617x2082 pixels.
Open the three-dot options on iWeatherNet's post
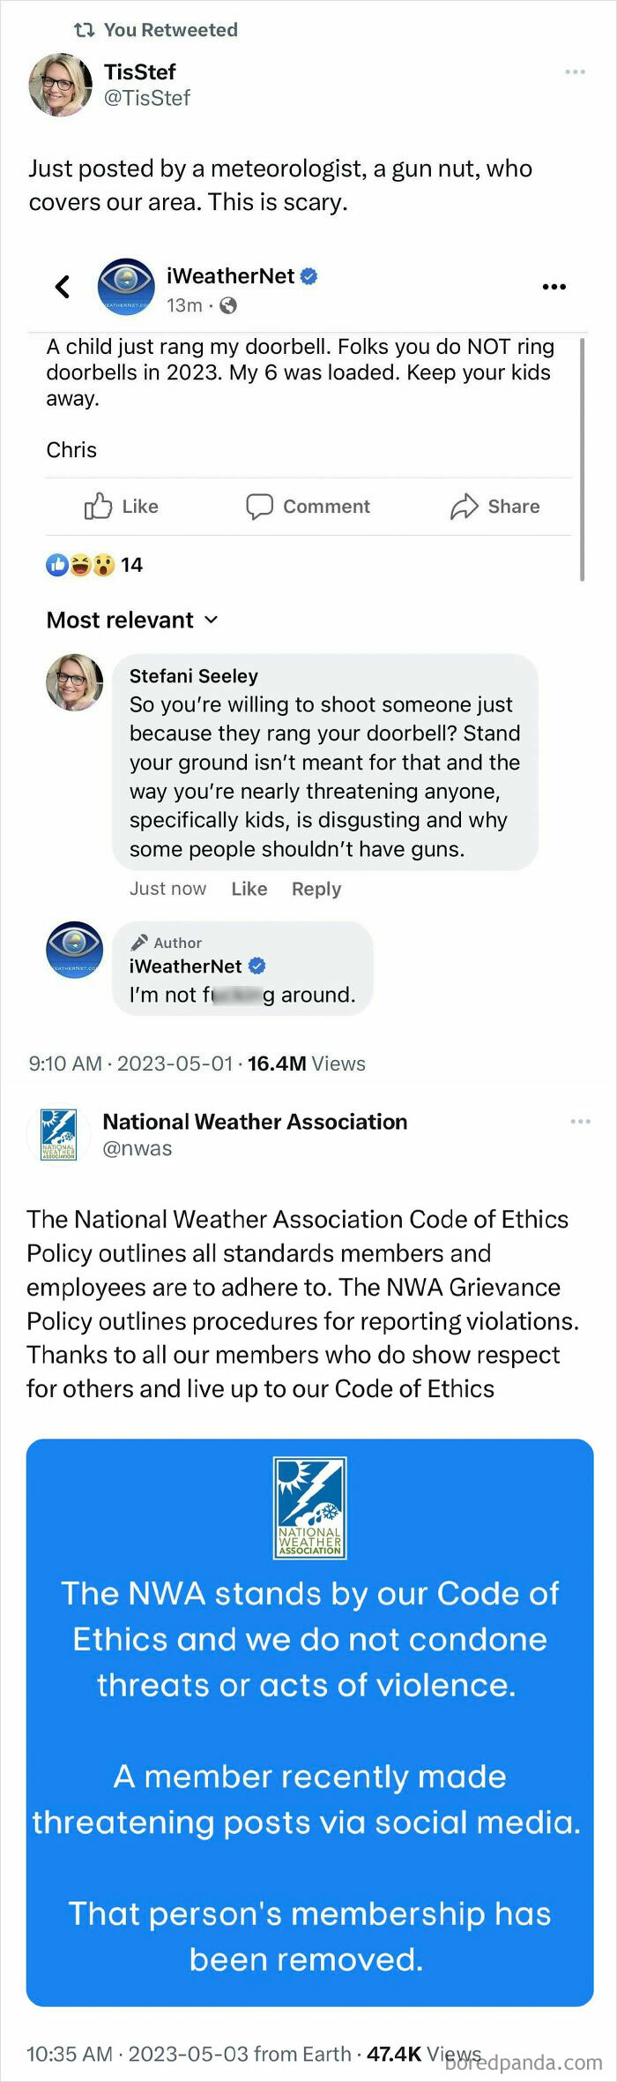[x=554, y=286]
